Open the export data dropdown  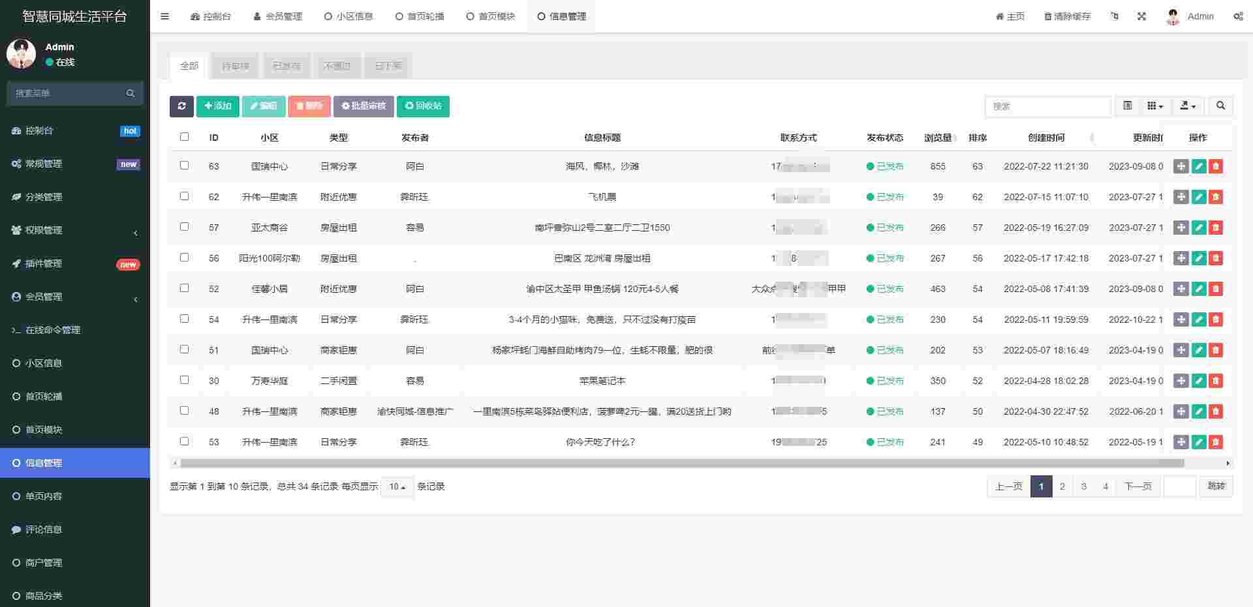click(1188, 106)
